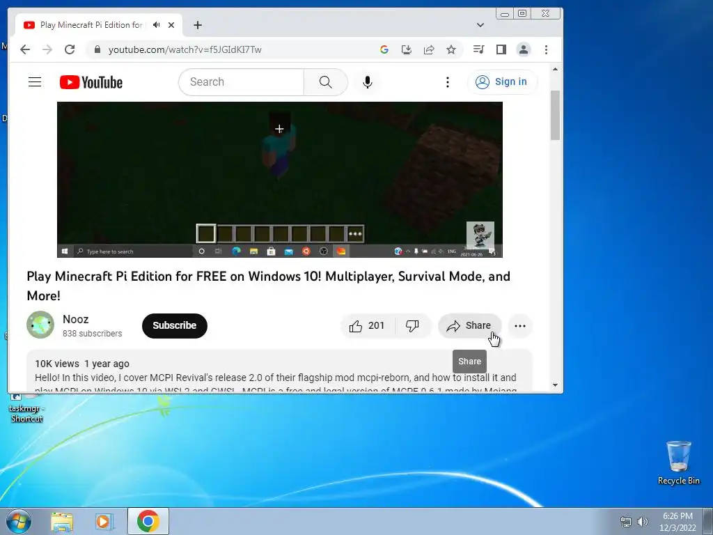Click the video title text
The image size is (713, 535).
pos(269,286)
